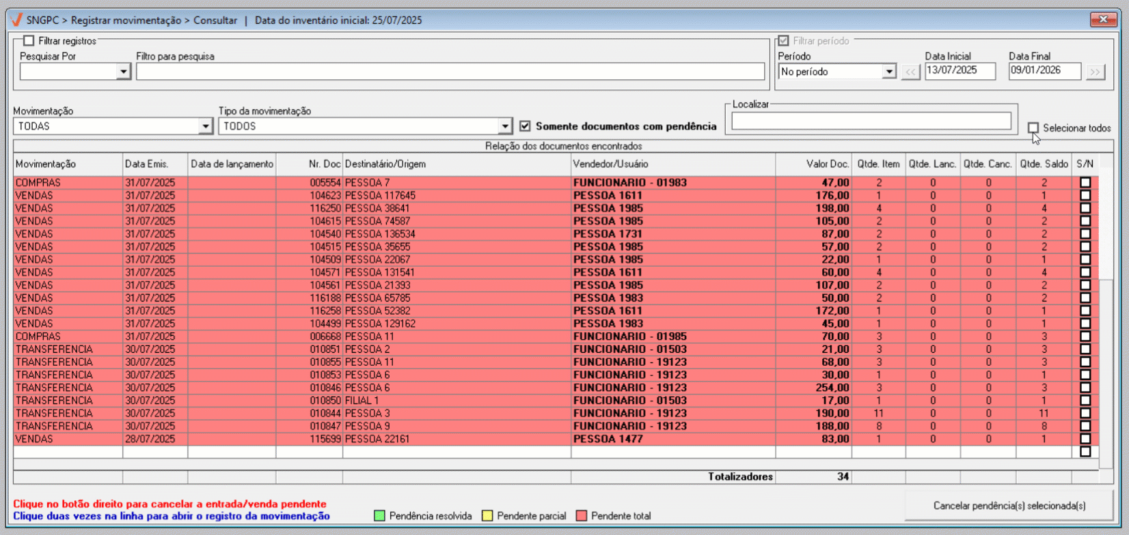Focus the Localizar search field

(x=871, y=121)
